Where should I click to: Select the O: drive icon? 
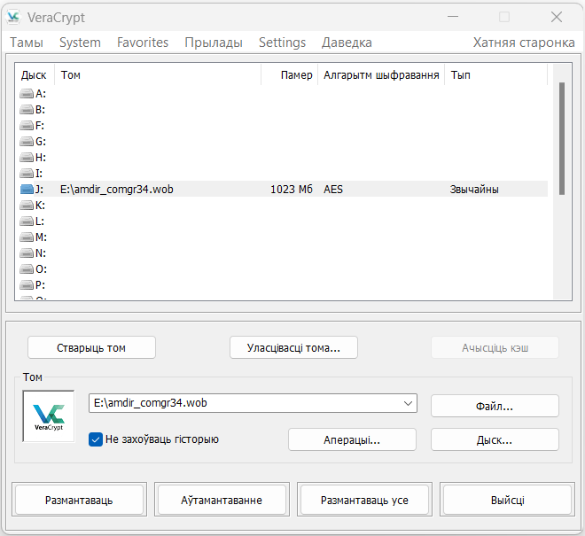27,269
